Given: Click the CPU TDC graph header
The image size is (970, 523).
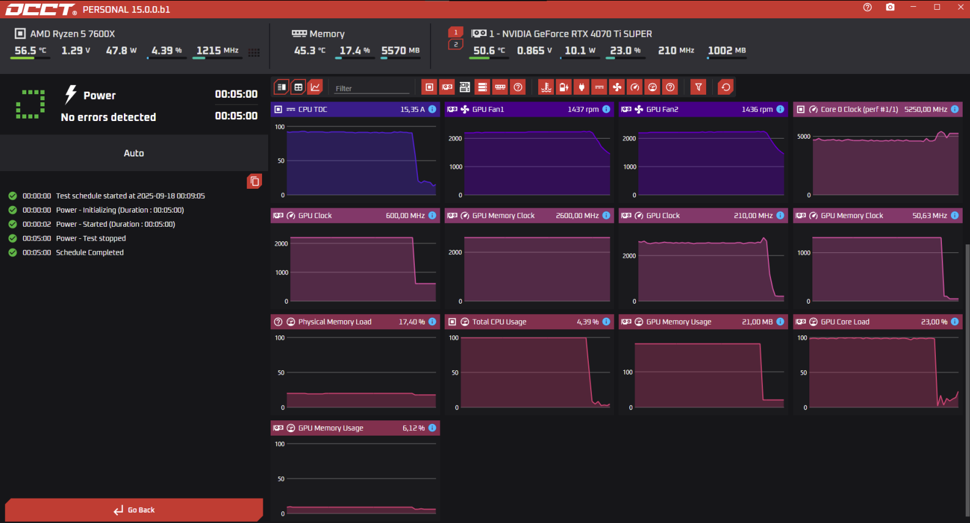Looking at the screenshot, I should (355, 109).
